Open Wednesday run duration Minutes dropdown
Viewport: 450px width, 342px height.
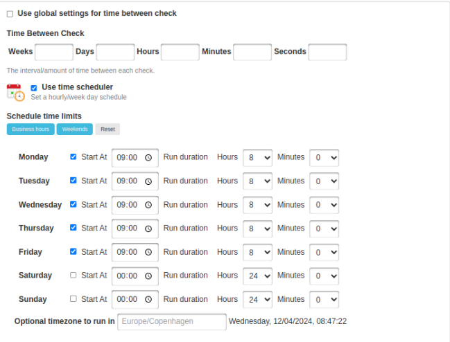click(x=324, y=205)
